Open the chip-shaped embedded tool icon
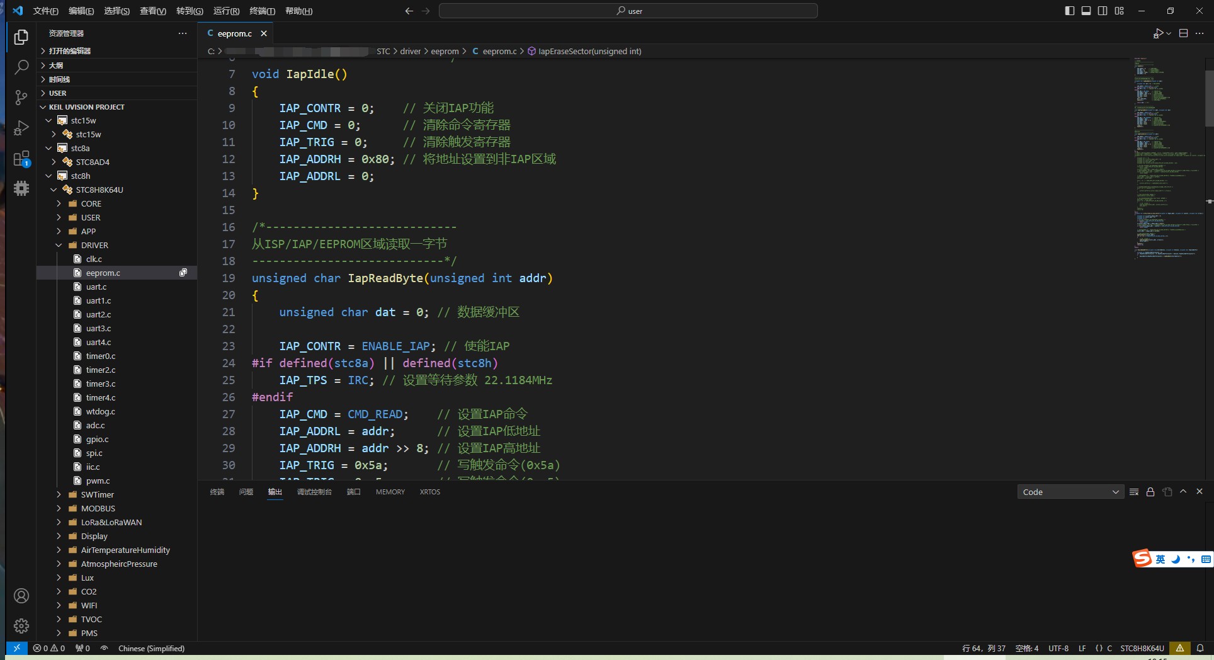Viewport: 1214px width, 660px height. click(21, 188)
